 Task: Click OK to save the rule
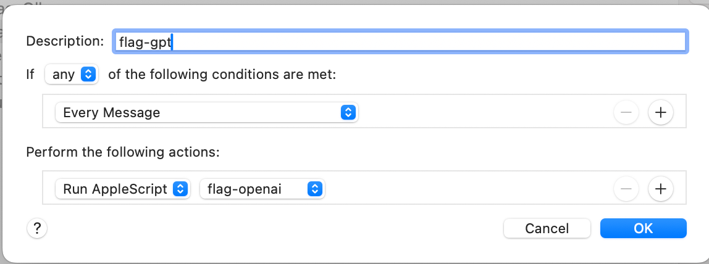pyautogui.click(x=643, y=228)
